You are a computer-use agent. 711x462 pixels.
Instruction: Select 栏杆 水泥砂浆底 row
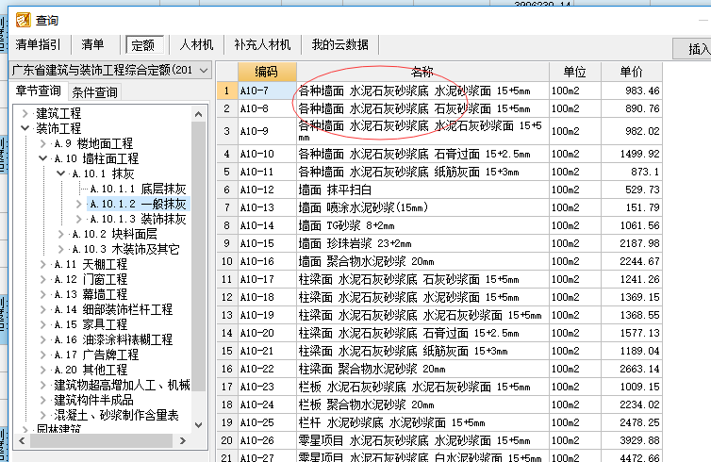422,422
